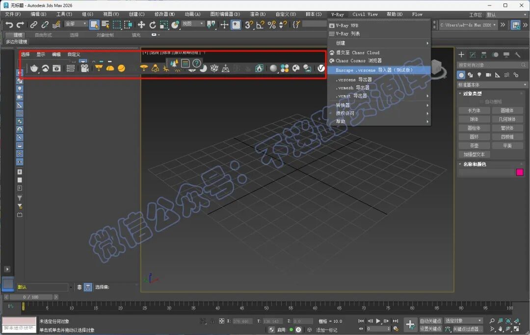Viewport: 530px width, 335px height.
Task: Expand the 创建 submenu
Action: coord(379,43)
